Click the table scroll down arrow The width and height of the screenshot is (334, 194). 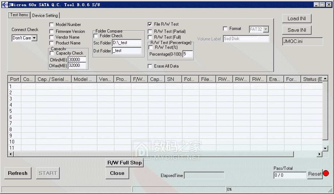tap(325, 148)
